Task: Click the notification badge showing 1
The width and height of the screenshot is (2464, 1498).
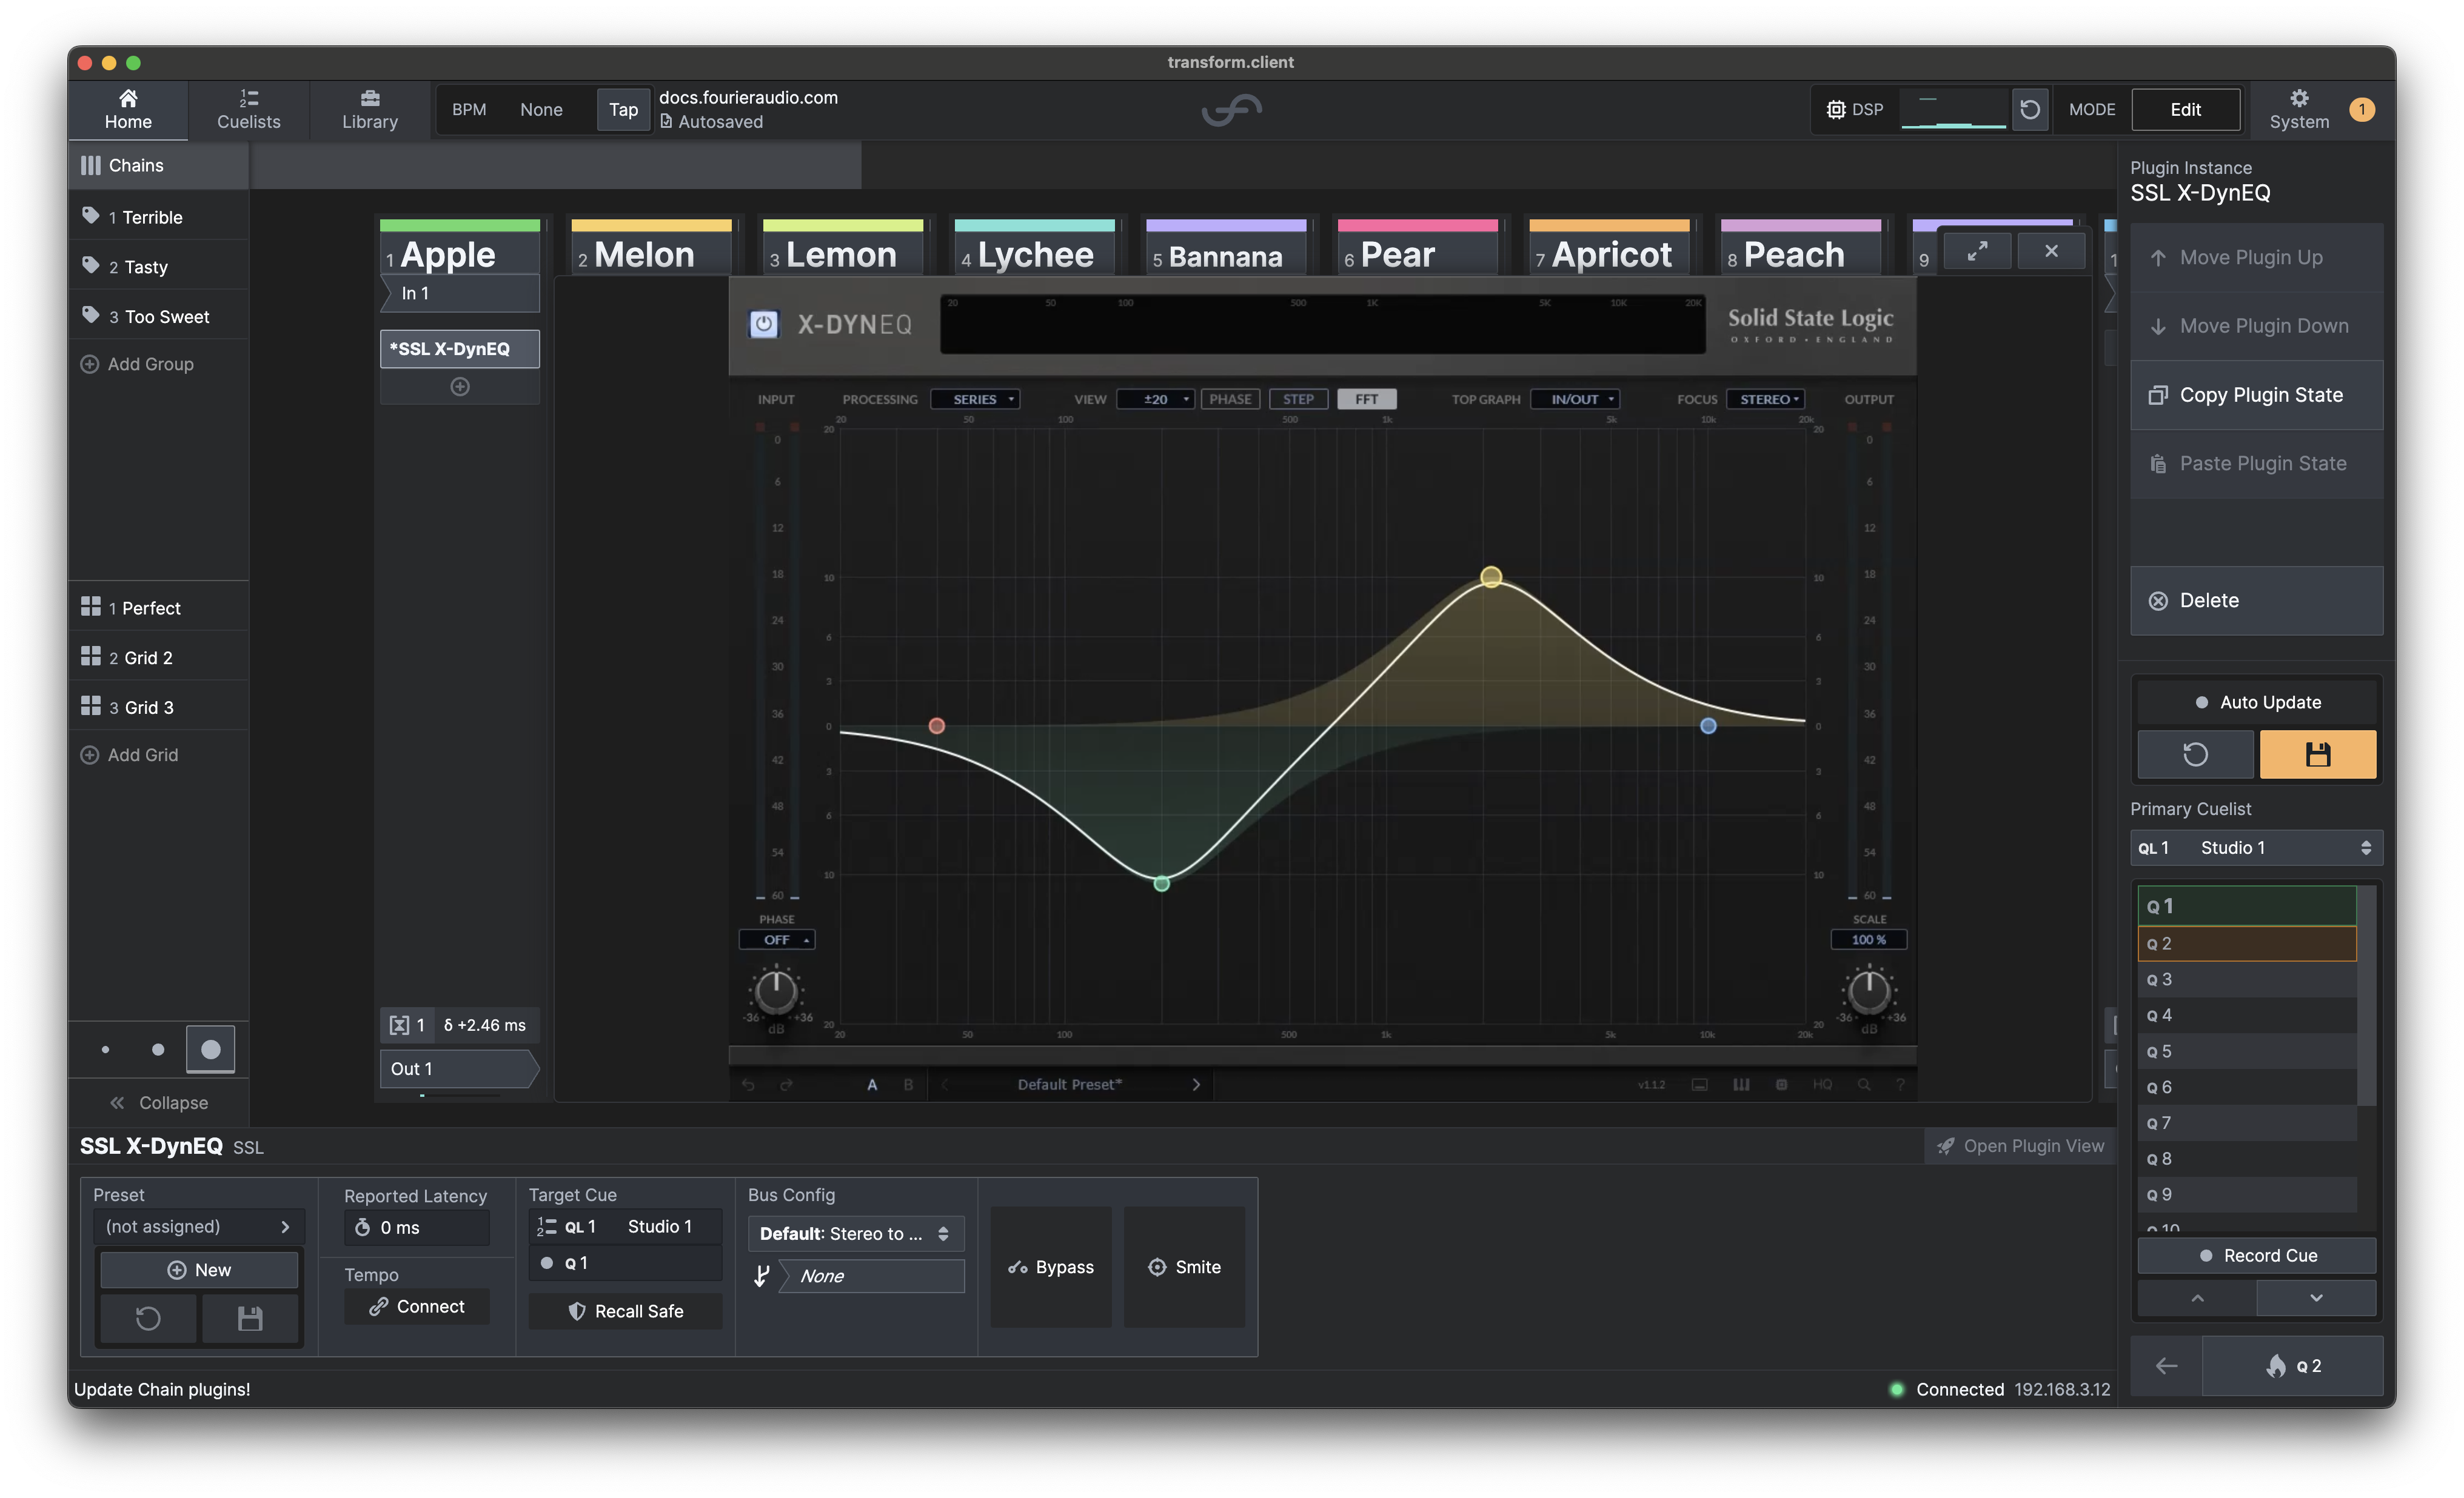Action: click(x=2361, y=109)
